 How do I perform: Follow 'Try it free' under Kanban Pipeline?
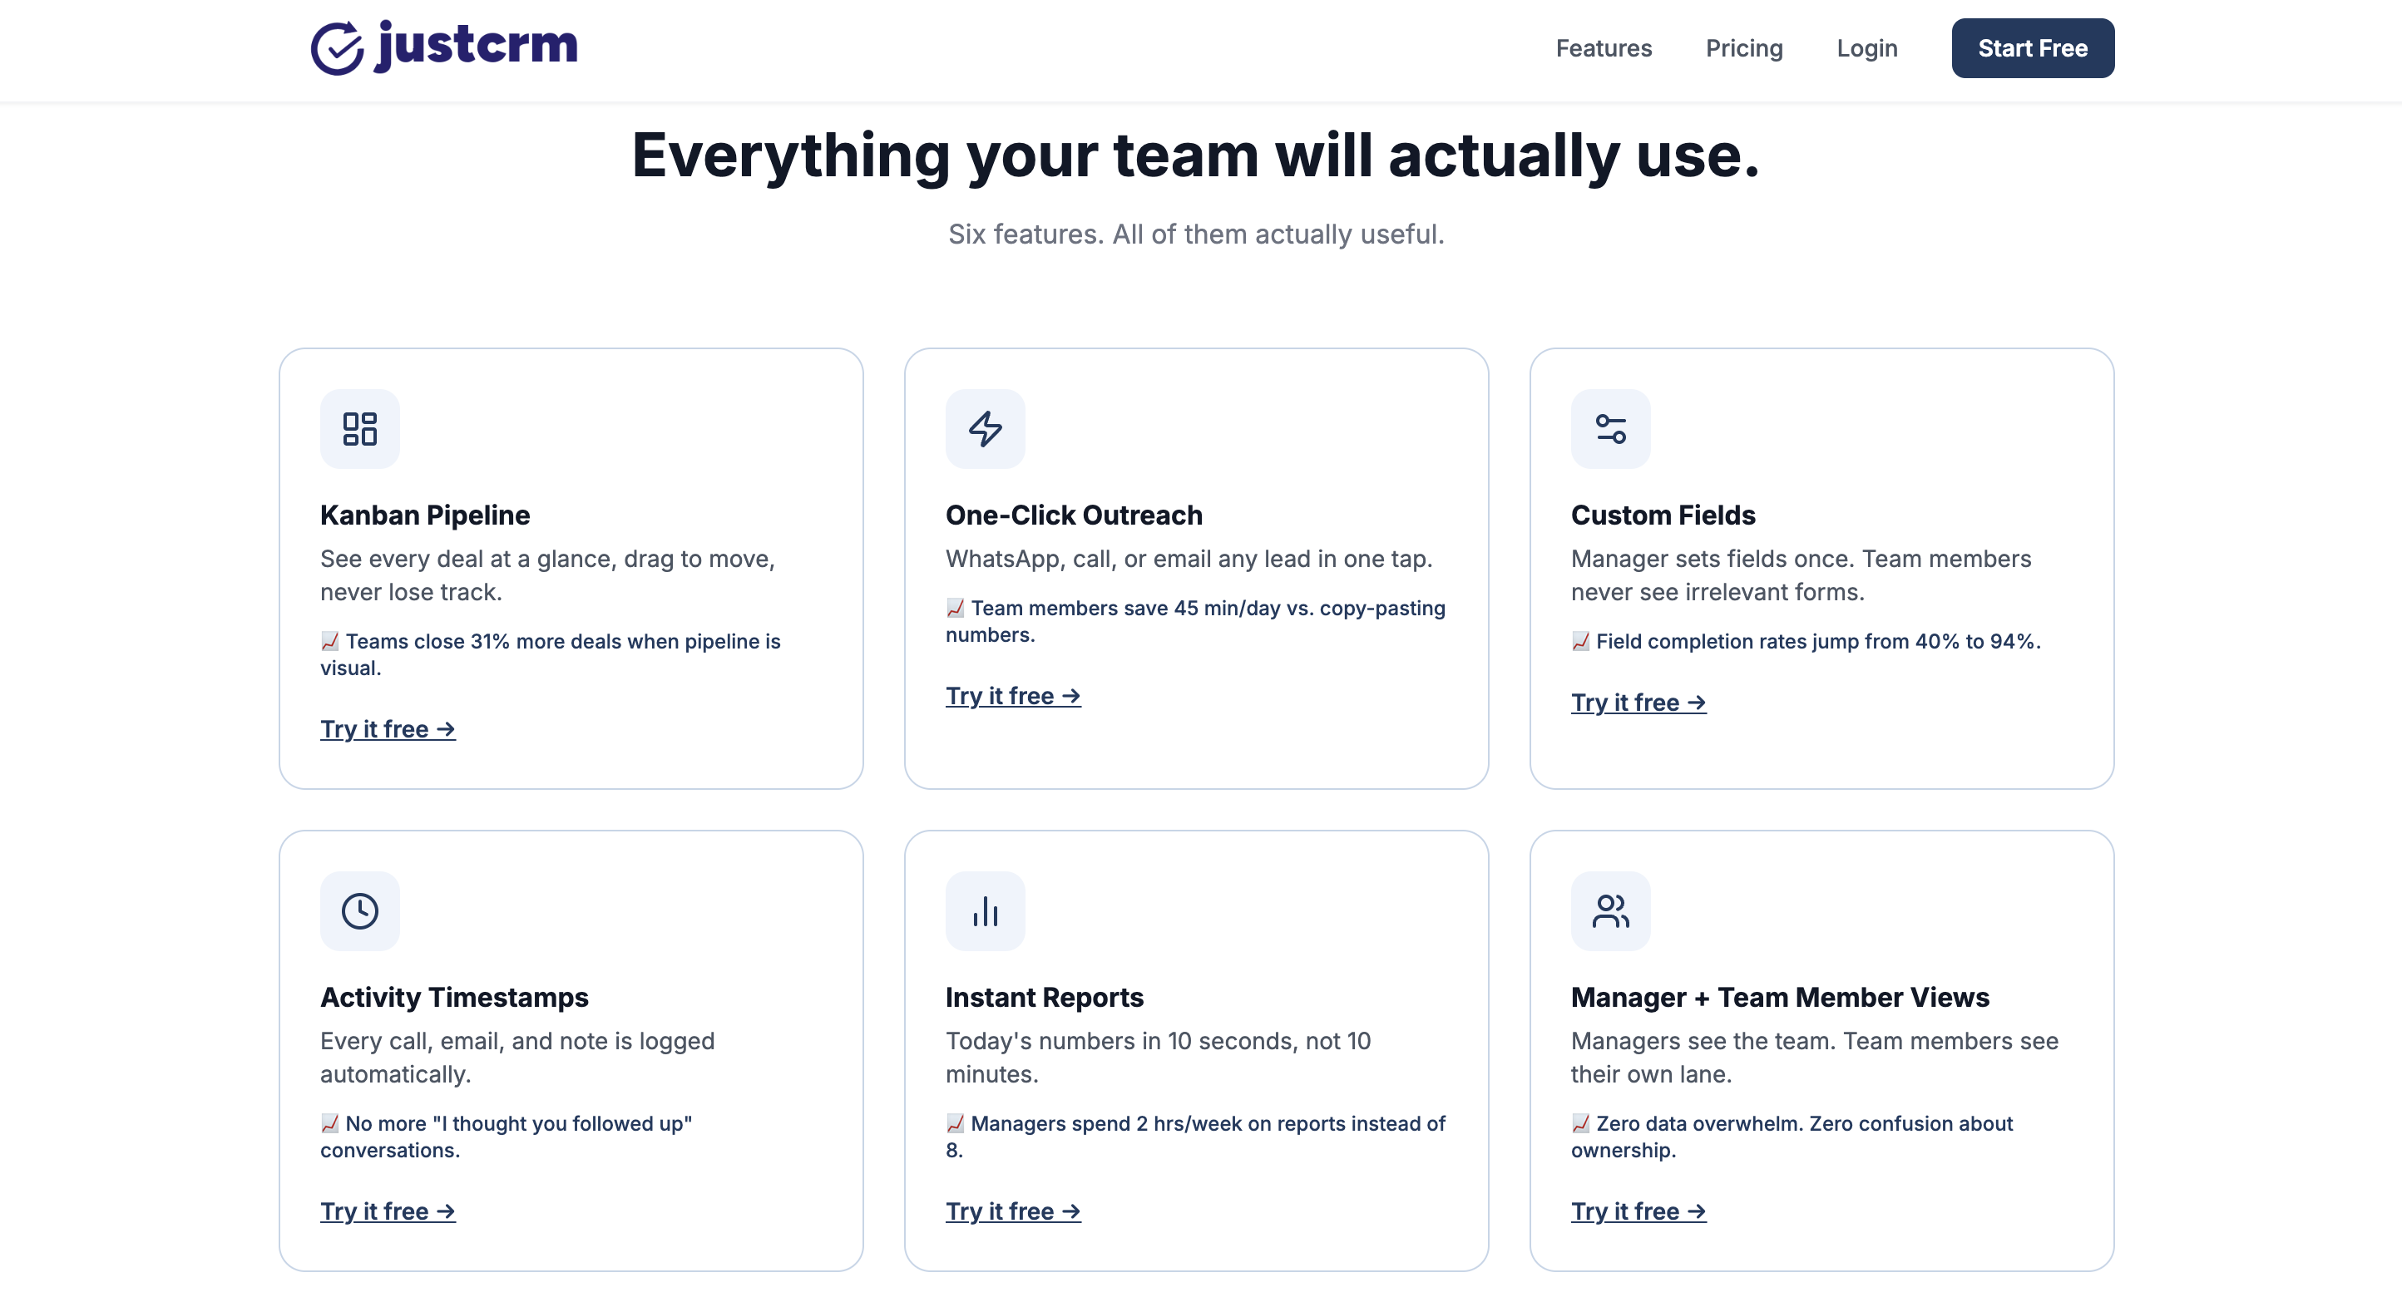388,729
